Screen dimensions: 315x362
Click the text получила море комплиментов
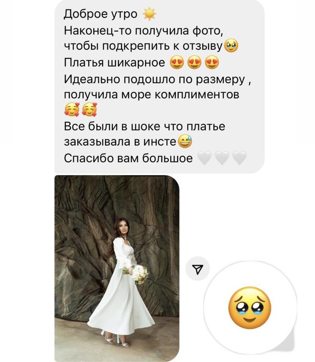[151, 95]
